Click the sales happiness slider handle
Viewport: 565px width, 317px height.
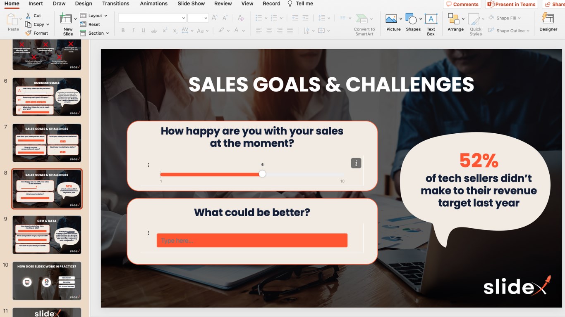coord(262,174)
